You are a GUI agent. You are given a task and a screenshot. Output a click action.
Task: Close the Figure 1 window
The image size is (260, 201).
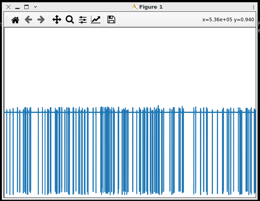coord(9,7)
